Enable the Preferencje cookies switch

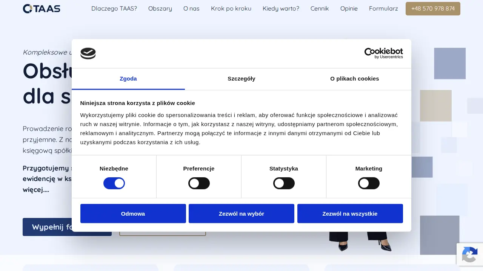[199, 183]
